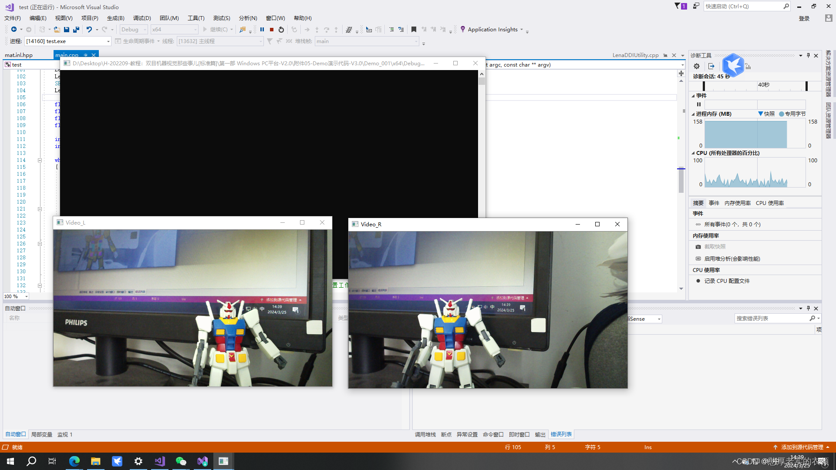Collapse code block at line 114
836x470 pixels.
(40, 160)
